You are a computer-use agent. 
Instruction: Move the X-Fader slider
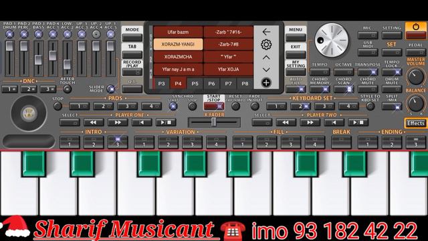(x=214, y=122)
